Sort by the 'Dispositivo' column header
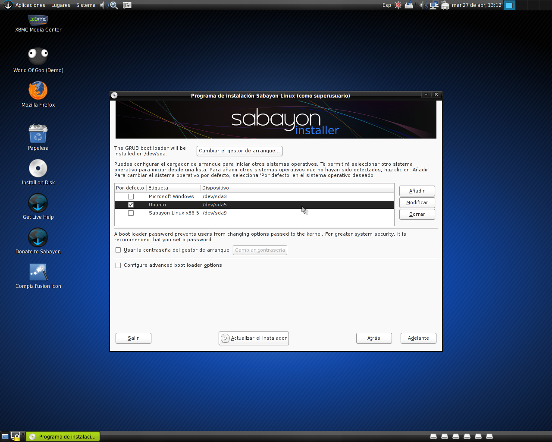 click(x=297, y=188)
